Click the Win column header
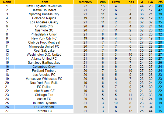The height and width of the screenshot is (114, 164). click(102, 2)
